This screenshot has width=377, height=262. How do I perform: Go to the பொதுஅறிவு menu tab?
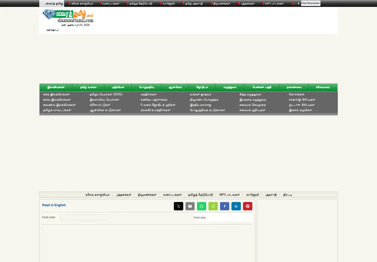[146, 87]
